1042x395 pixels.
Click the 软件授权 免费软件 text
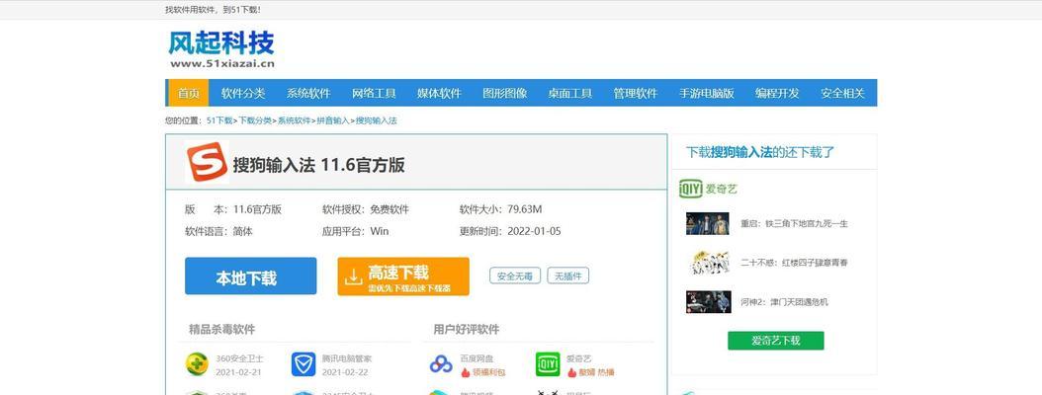point(366,209)
